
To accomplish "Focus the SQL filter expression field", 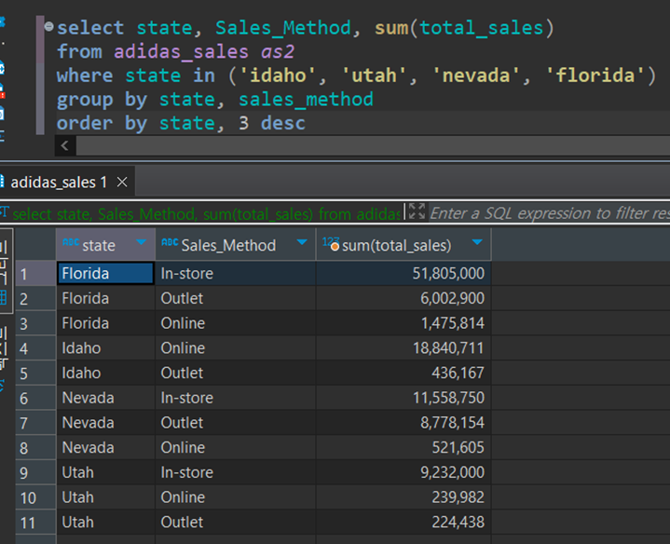I will 550,212.
